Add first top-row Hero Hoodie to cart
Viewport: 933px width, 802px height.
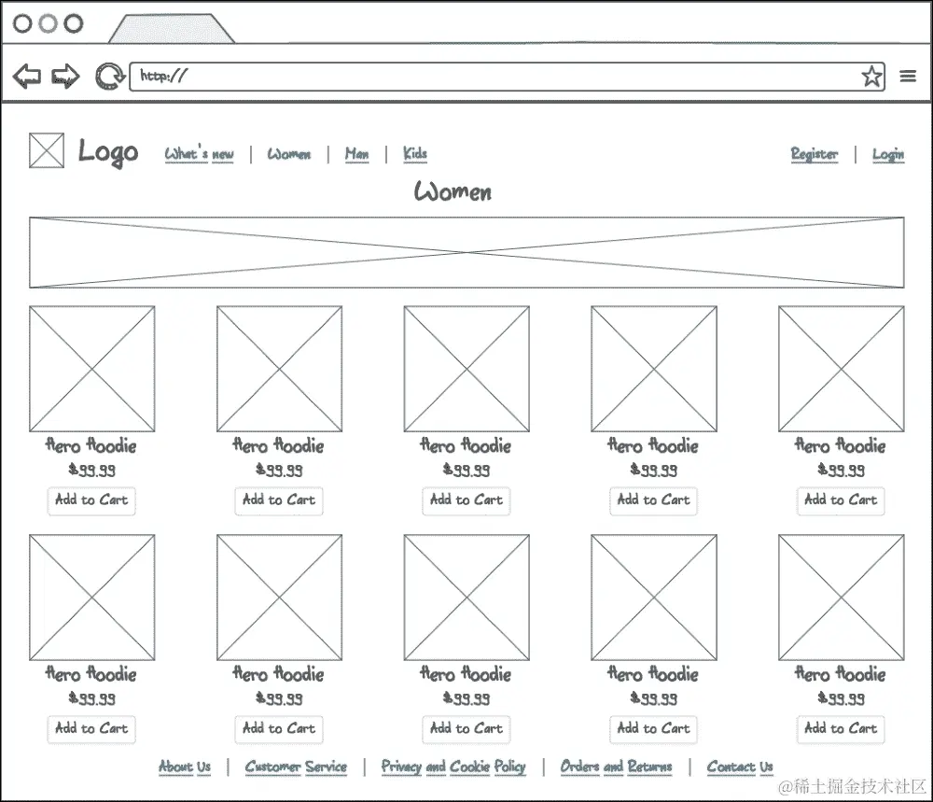pyautogui.click(x=91, y=500)
